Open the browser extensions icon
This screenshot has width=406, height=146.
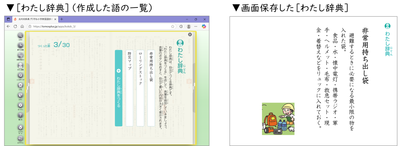point(181,26)
